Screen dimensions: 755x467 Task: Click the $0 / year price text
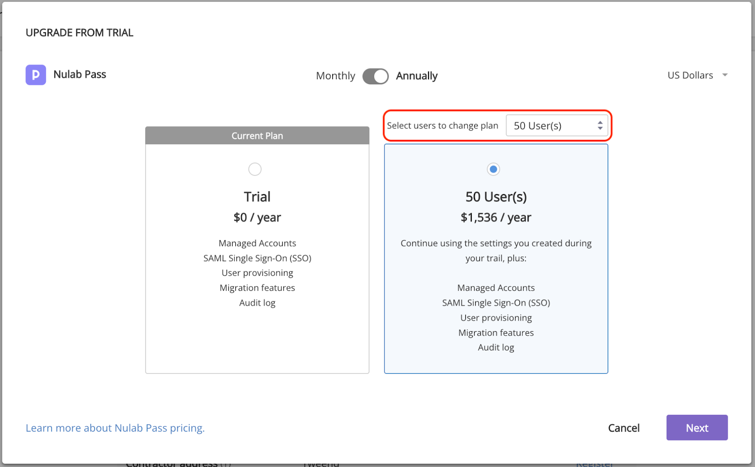click(x=257, y=218)
